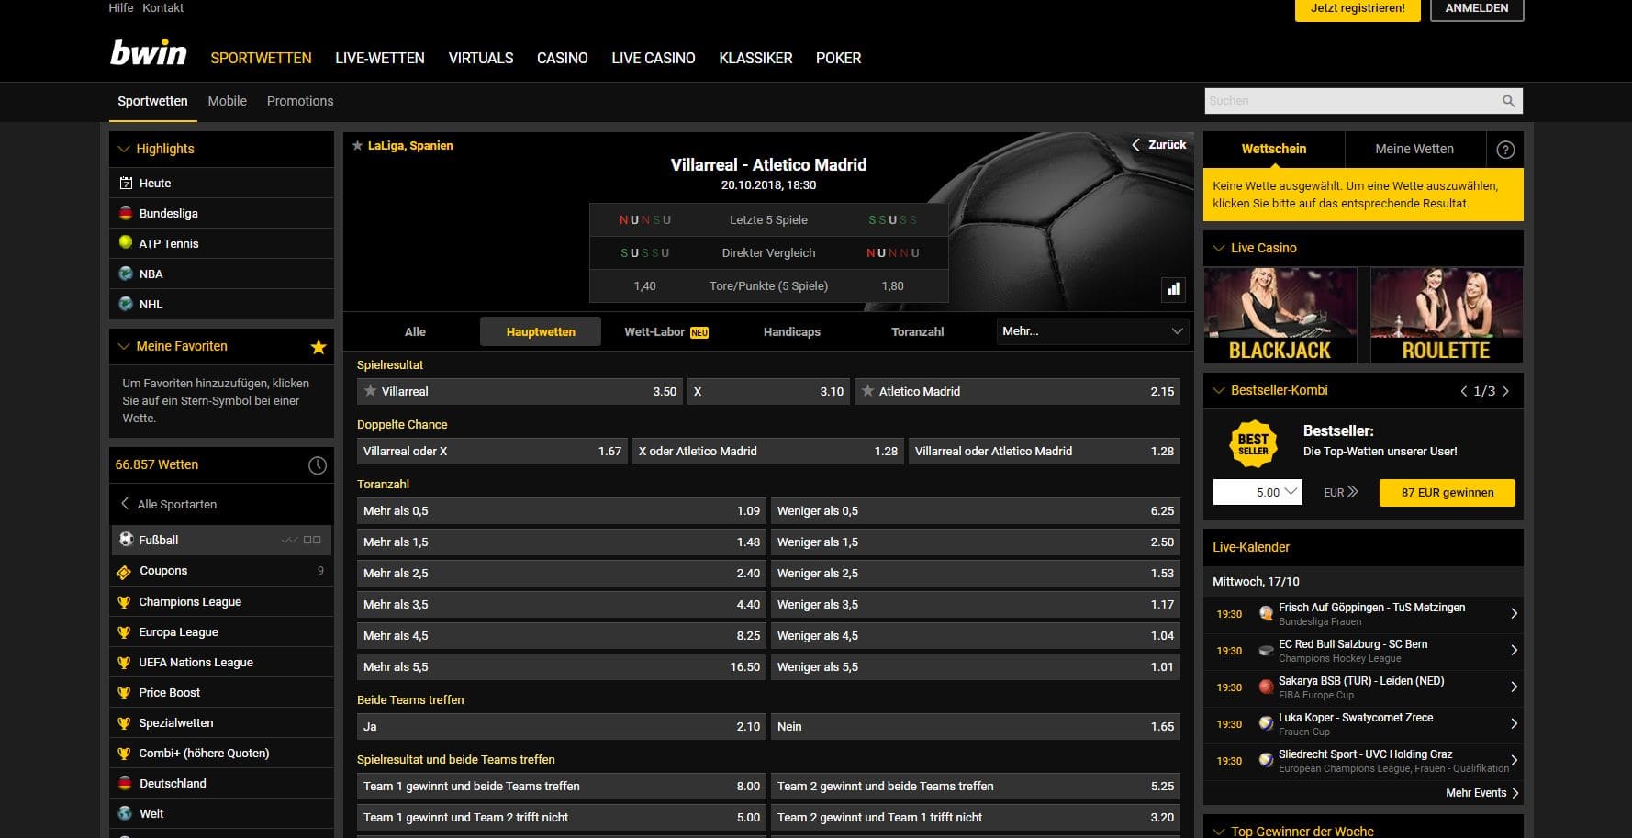Open the SPORTWETTEN main menu
1632x838 pixels.
click(x=261, y=58)
